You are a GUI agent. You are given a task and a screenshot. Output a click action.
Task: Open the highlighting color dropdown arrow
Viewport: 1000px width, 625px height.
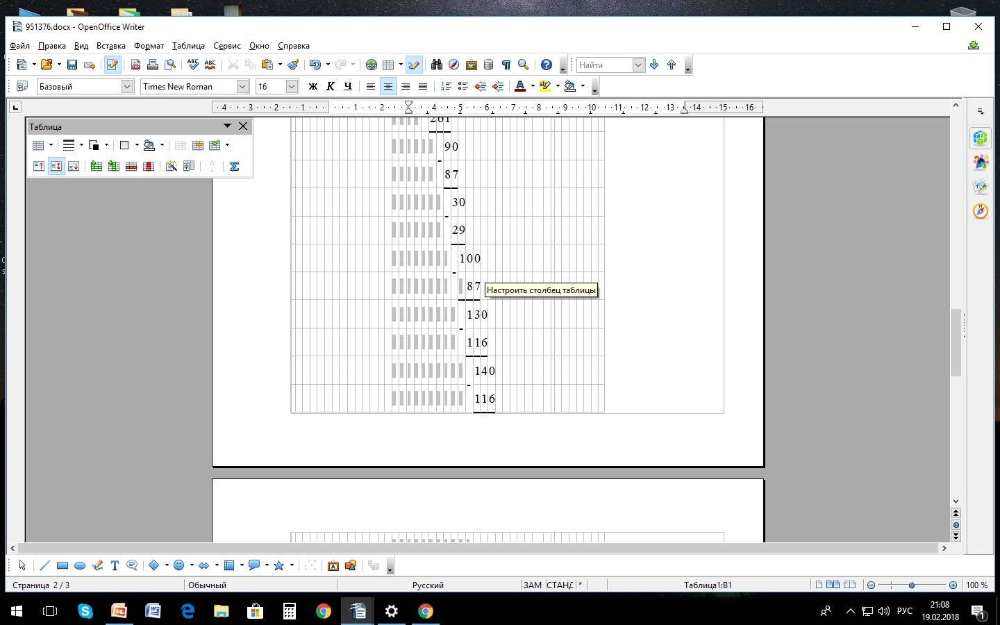[x=558, y=86]
